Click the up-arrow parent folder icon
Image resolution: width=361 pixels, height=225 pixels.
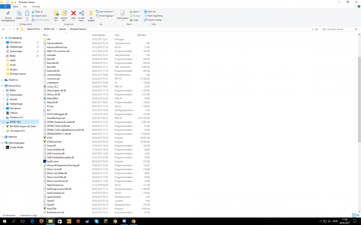[x=17, y=29]
